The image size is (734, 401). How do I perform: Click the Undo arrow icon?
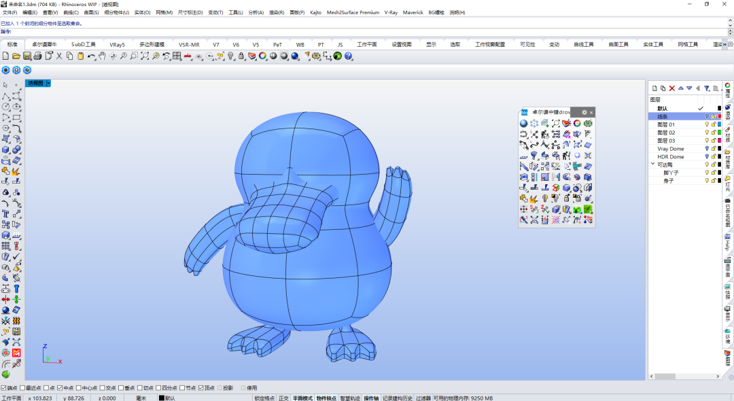click(91, 56)
